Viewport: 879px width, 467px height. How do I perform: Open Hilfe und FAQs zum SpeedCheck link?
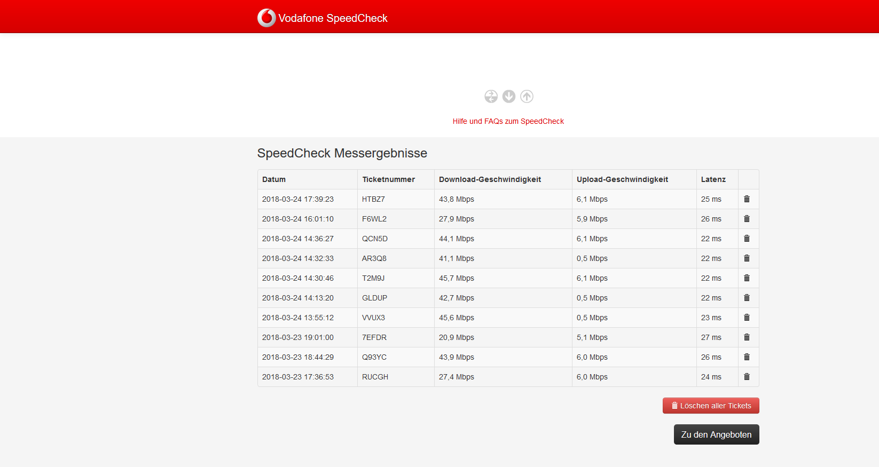(x=508, y=121)
